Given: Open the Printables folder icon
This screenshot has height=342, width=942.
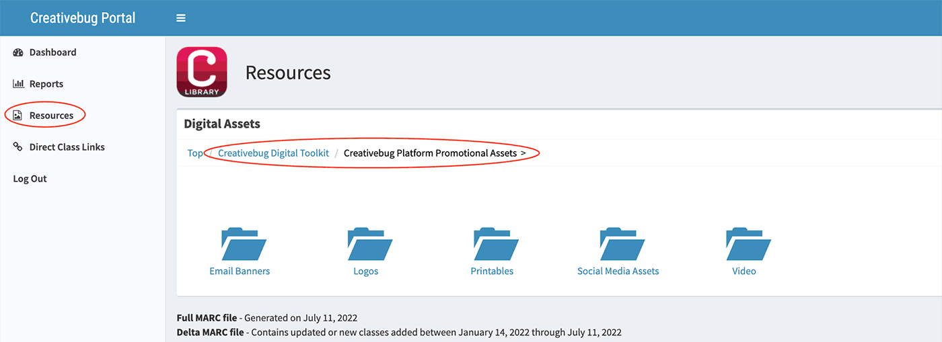Looking at the screenshot, I should [496, 244].
